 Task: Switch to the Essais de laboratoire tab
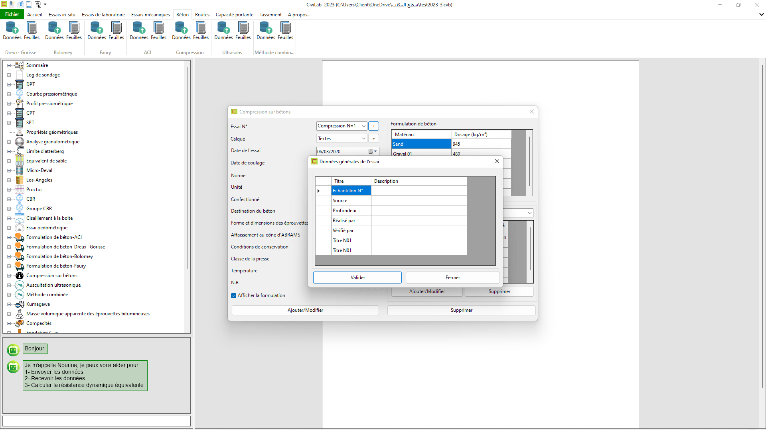tap(103, 15)
